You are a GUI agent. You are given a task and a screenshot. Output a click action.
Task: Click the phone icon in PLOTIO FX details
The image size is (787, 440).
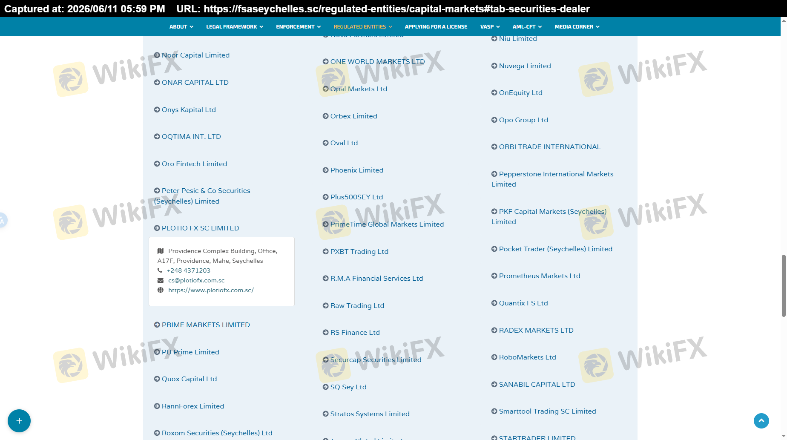coord(160,270)
